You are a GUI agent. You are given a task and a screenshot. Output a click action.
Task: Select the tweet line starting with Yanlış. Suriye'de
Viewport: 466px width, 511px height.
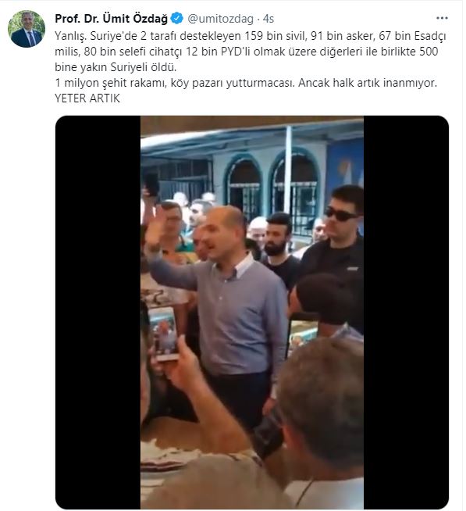coord(250,35)
